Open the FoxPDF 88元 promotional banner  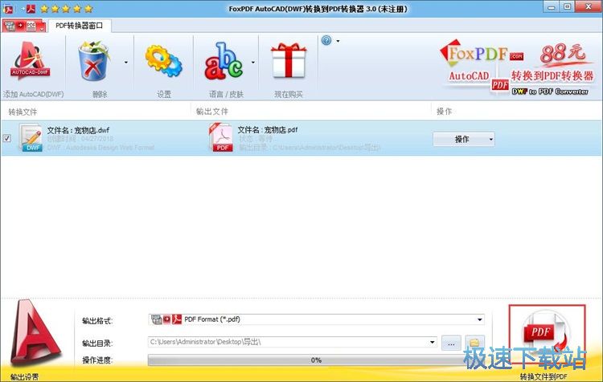pos(517,67)
